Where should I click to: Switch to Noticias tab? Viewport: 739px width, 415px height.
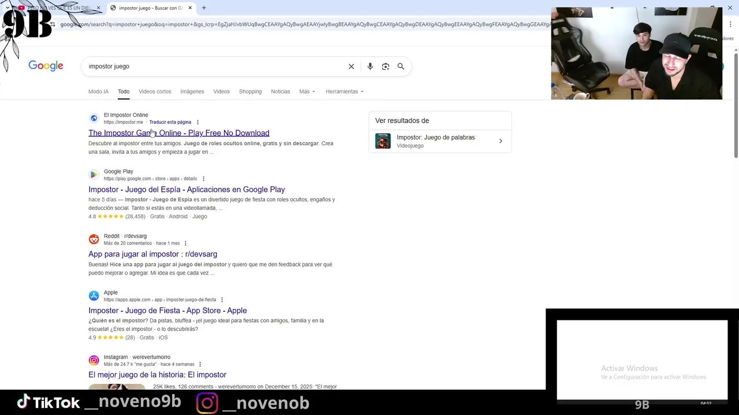click(281, 92)
